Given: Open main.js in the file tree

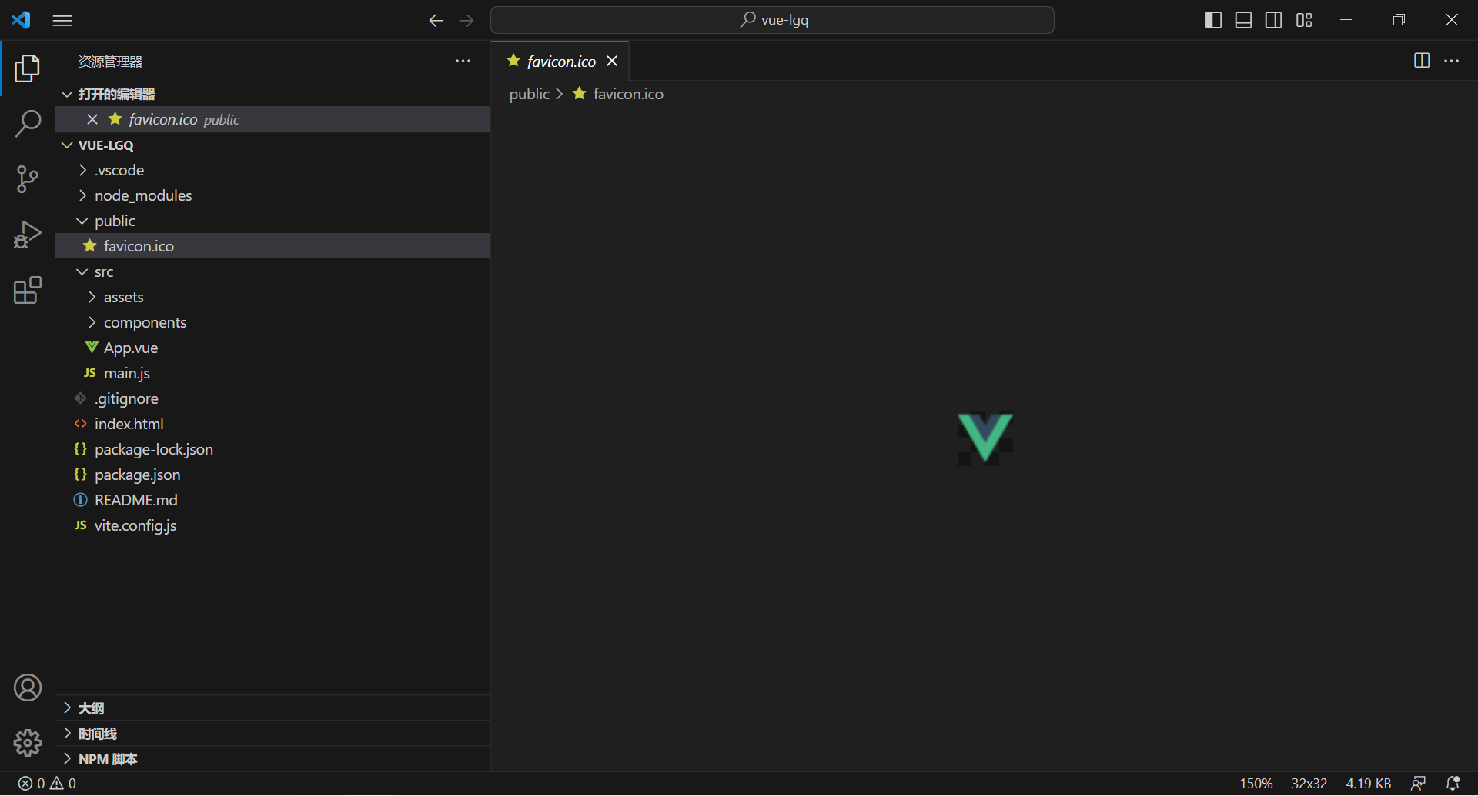Looking at the screenshot, I should (x=273, y=373).
